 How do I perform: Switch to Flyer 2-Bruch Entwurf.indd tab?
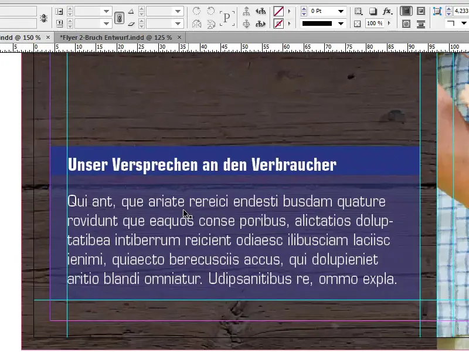pyautogui.click(x=115, y=38)
